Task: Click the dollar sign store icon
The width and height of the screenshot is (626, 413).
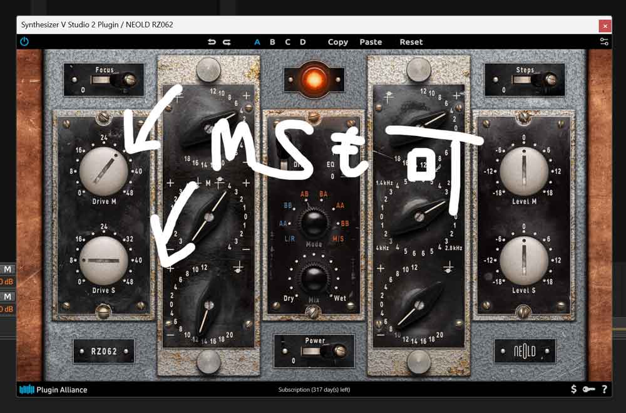Action: point(573,389)
